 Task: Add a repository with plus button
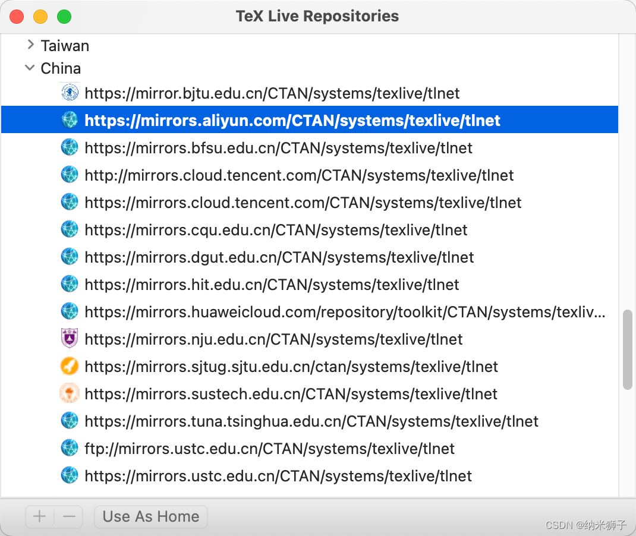pyautogui.click(x=40, y=516)
